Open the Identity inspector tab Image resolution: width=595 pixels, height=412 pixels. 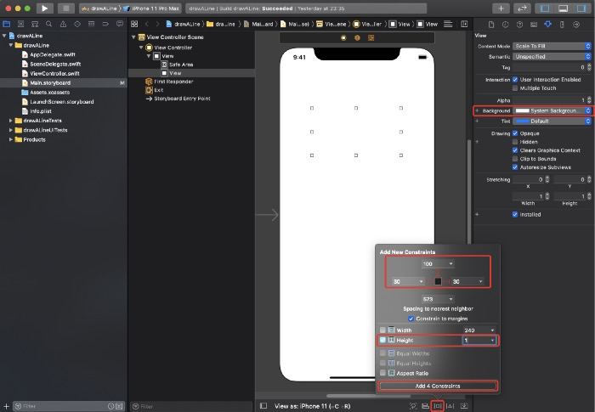pos(534,25)
